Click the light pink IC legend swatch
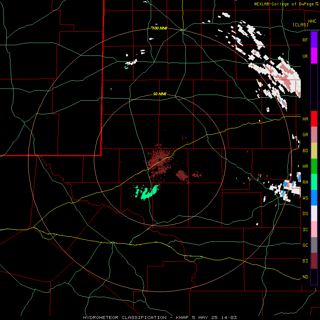This screenshot has width=320, height=320. [314, 229]
